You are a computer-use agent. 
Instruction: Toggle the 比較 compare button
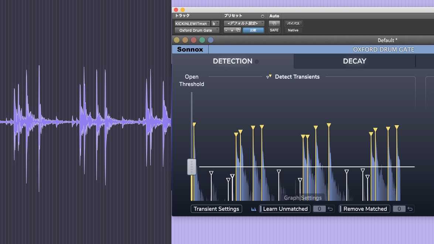253,30
